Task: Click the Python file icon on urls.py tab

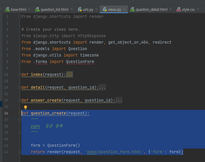Action: coord(80,9)
